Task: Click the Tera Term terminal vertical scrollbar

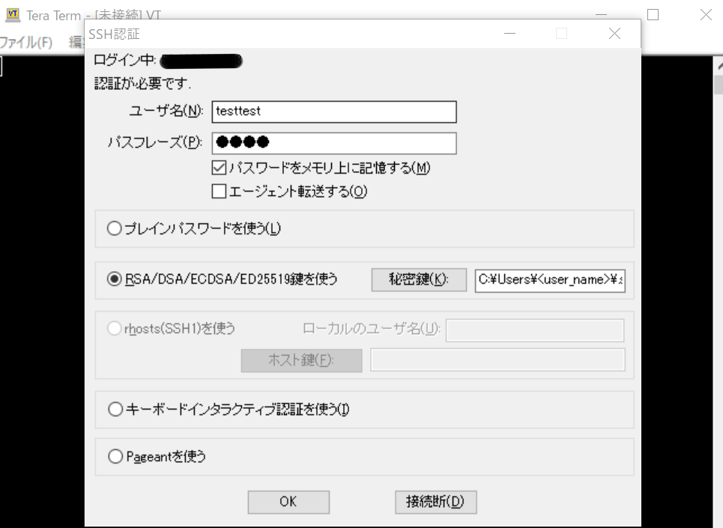Action: click(719, 291)
